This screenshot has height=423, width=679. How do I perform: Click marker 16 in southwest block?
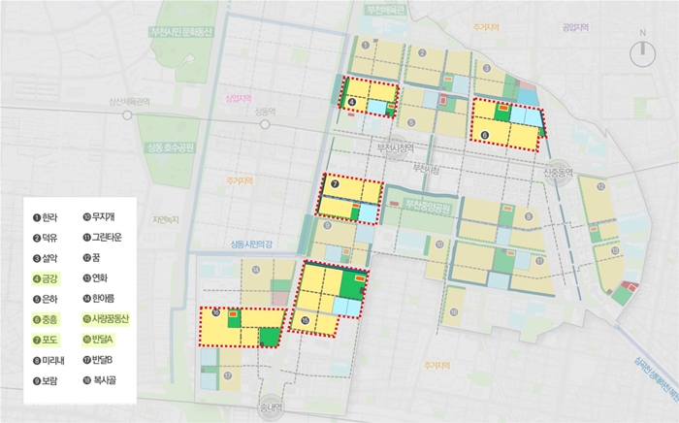tap(216, 312)
